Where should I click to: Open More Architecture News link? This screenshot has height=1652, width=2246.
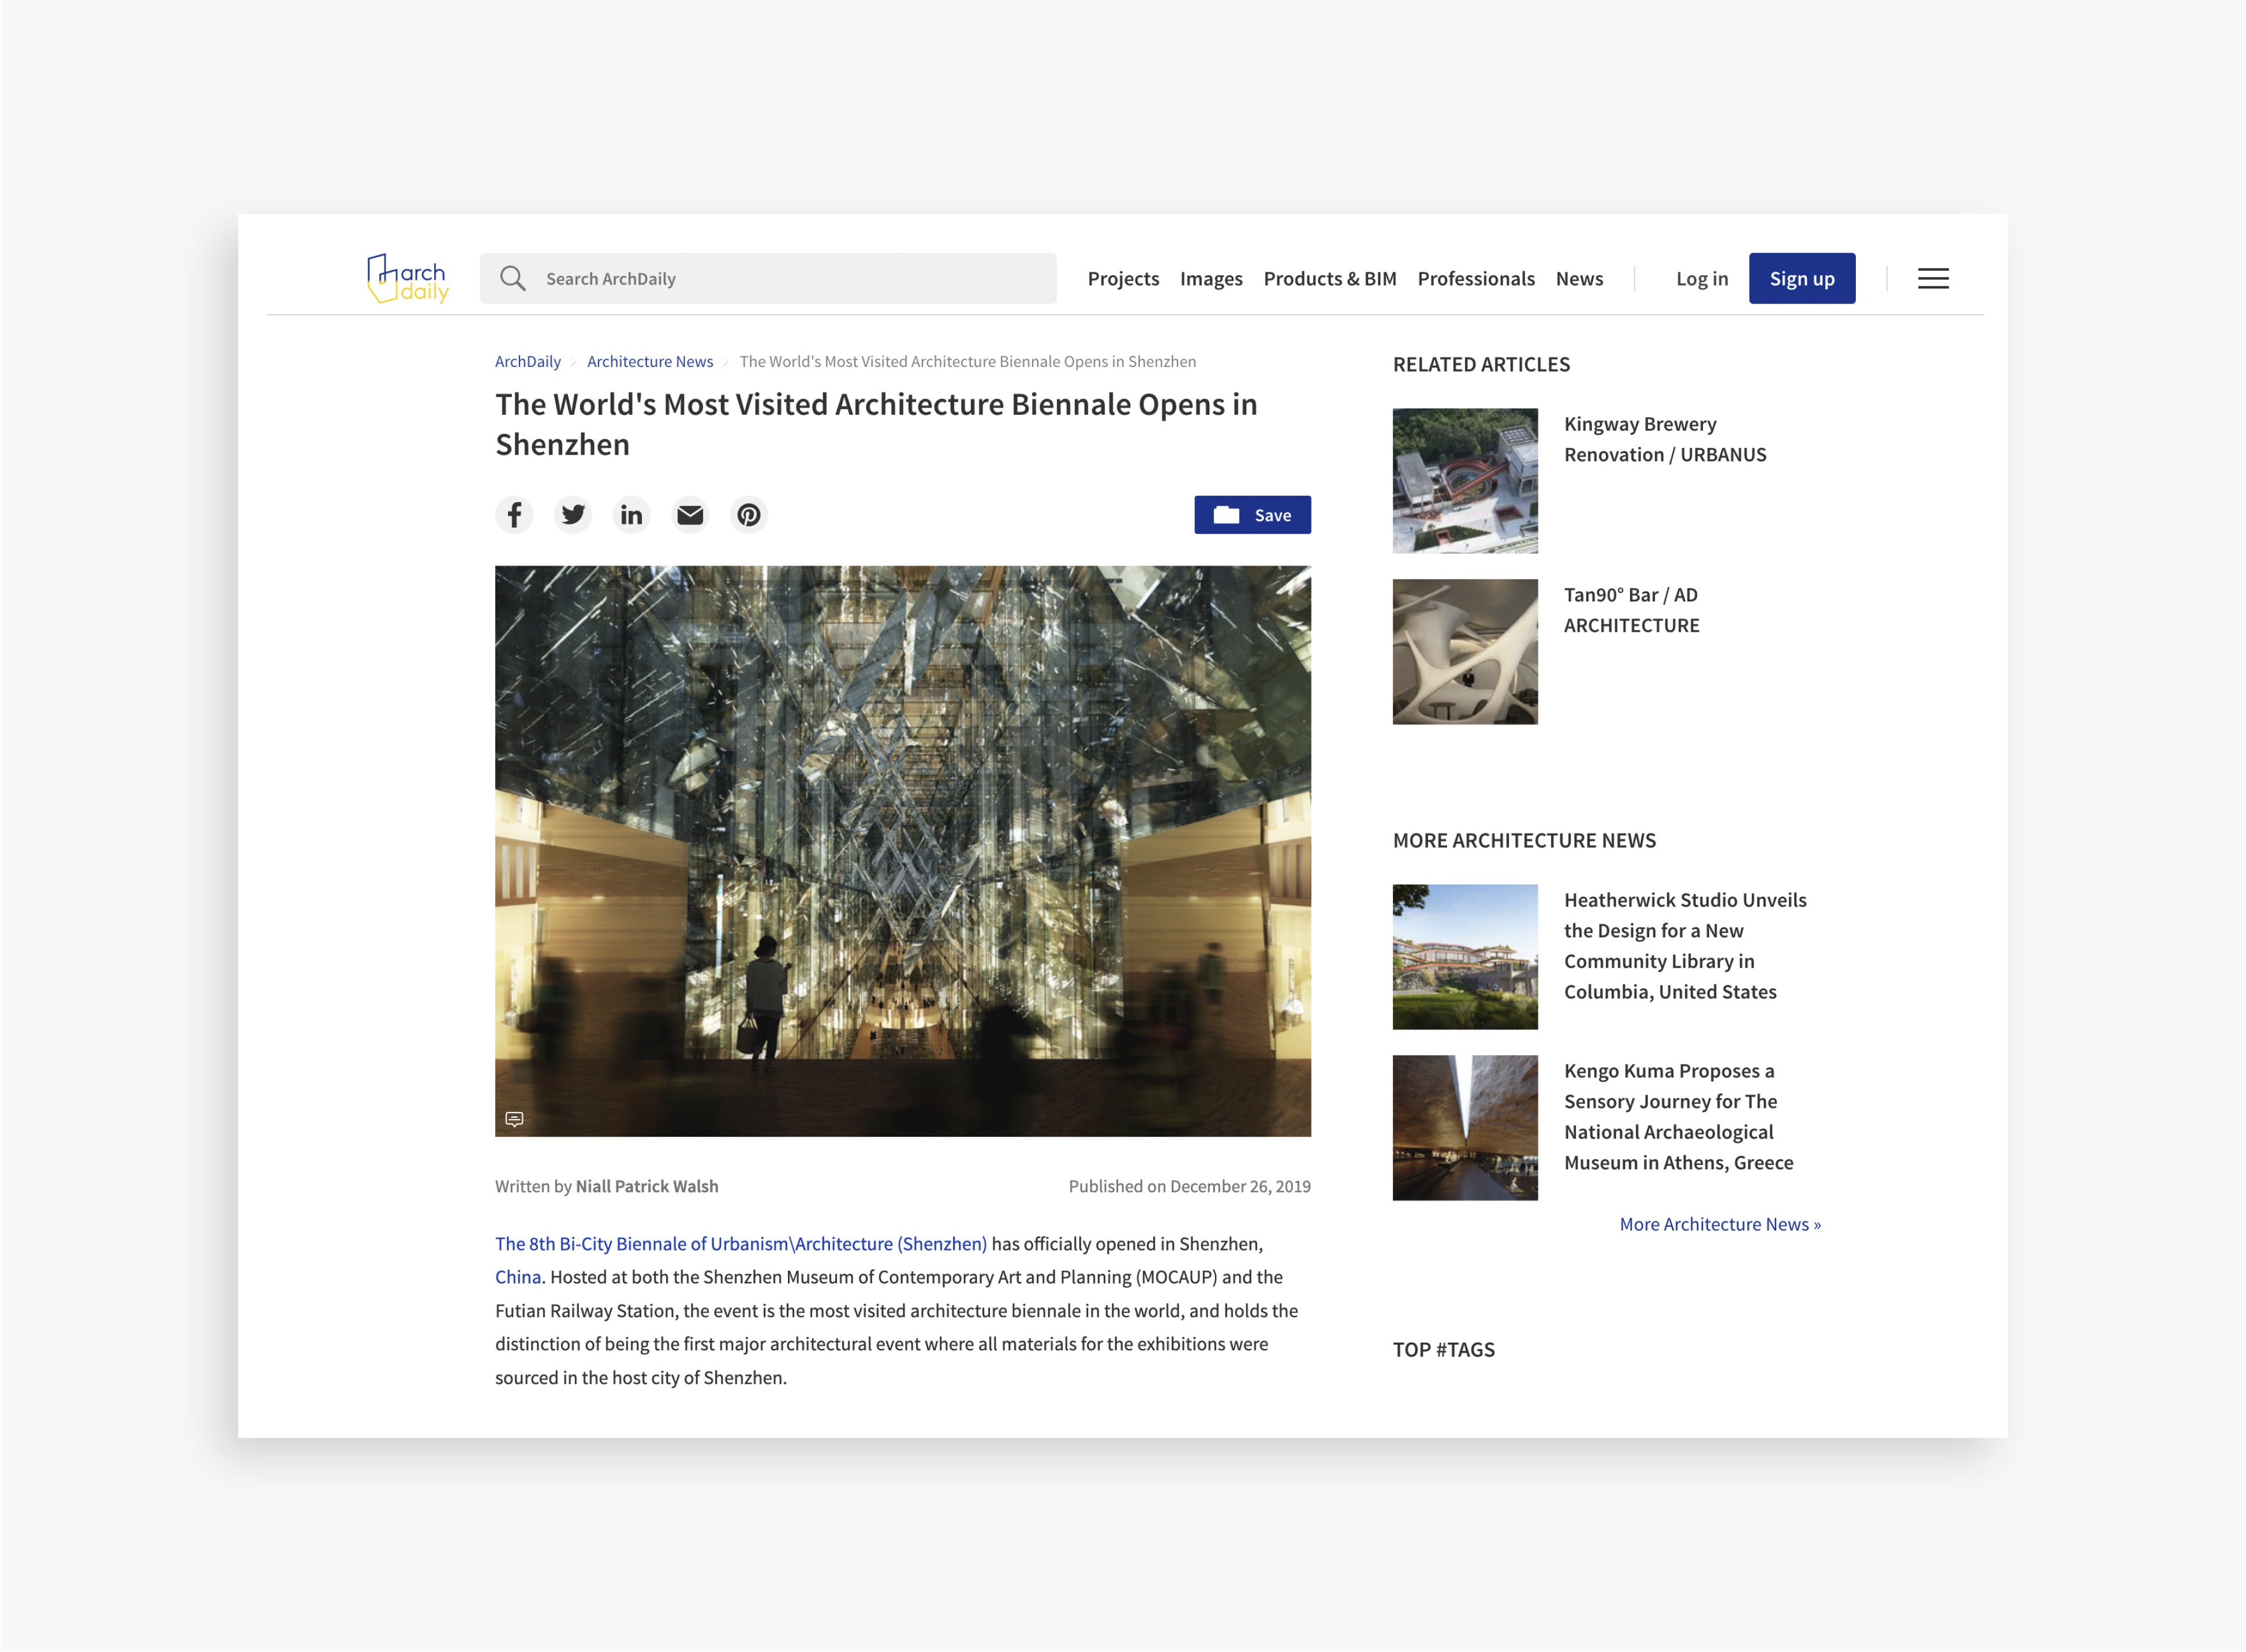pyautogui.click(x=1720, y=1224)
